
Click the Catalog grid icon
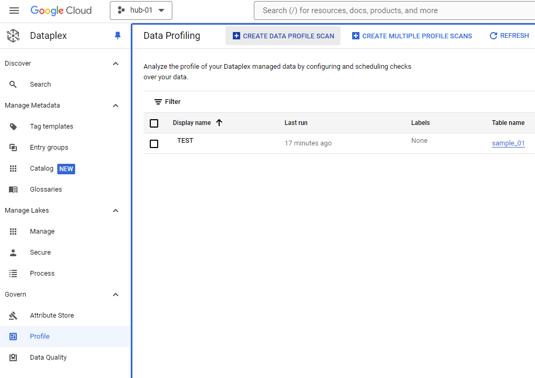pyautogui.click(x=13, y=169)
